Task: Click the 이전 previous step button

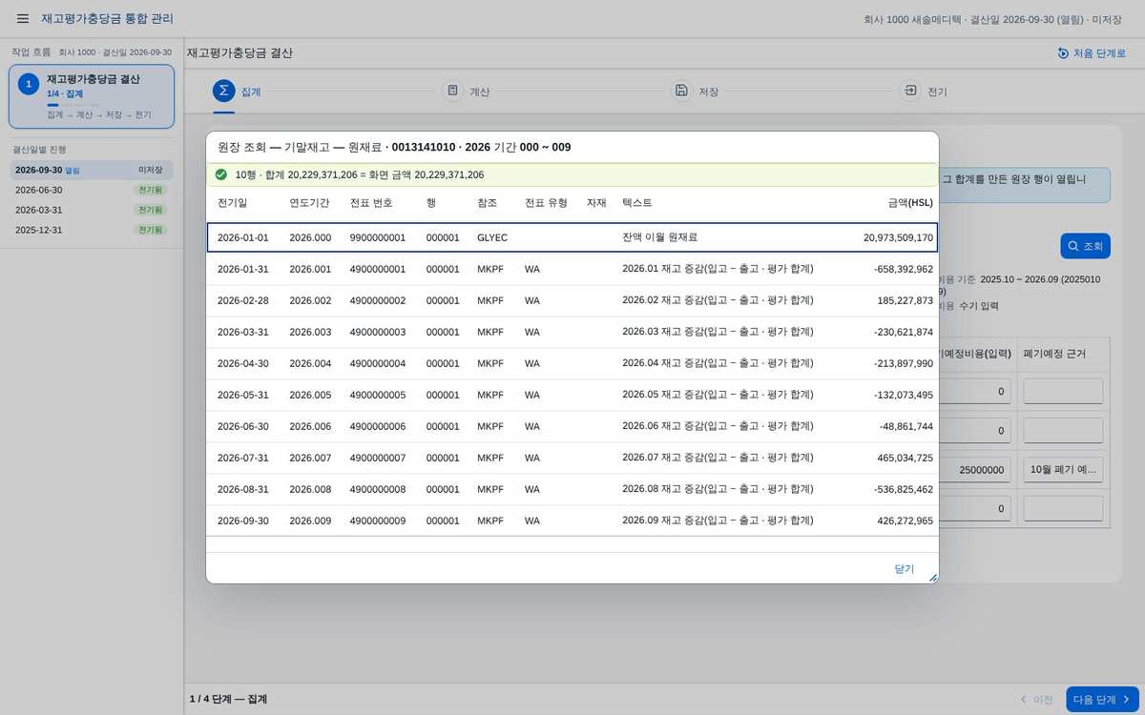Action: pyautogui.click(x=1036, y=699)
